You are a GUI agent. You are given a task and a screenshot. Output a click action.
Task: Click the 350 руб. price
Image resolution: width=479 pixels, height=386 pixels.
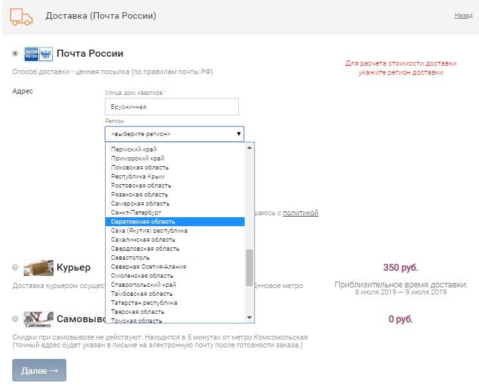coord(400,267)
